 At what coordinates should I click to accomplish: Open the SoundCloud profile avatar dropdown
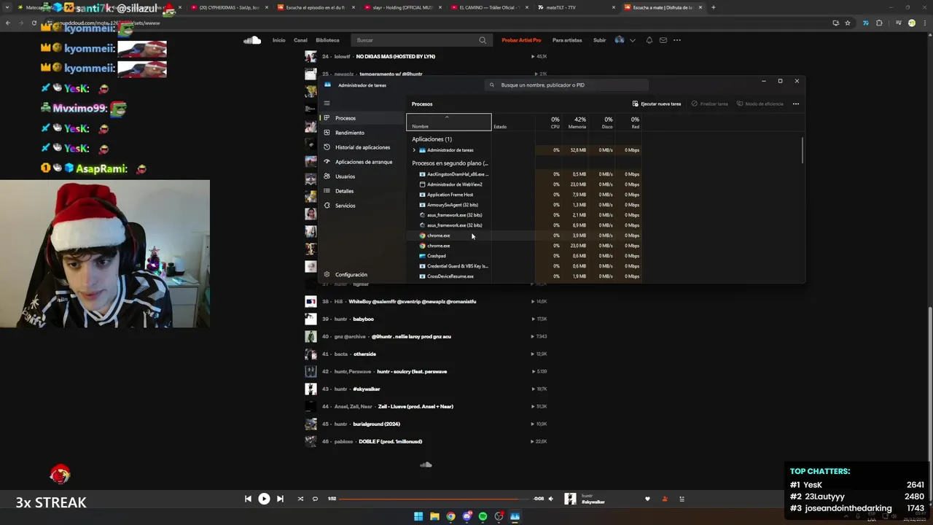click(x=625, y=40)
